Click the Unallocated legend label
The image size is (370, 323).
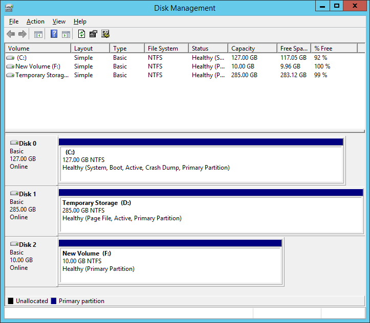32,301
